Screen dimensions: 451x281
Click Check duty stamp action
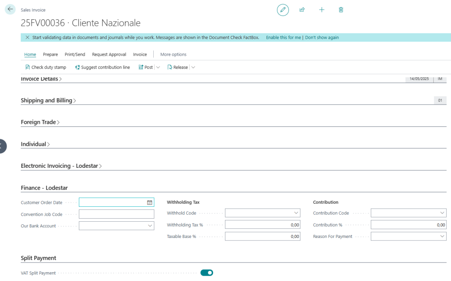(x=46, y=67)
